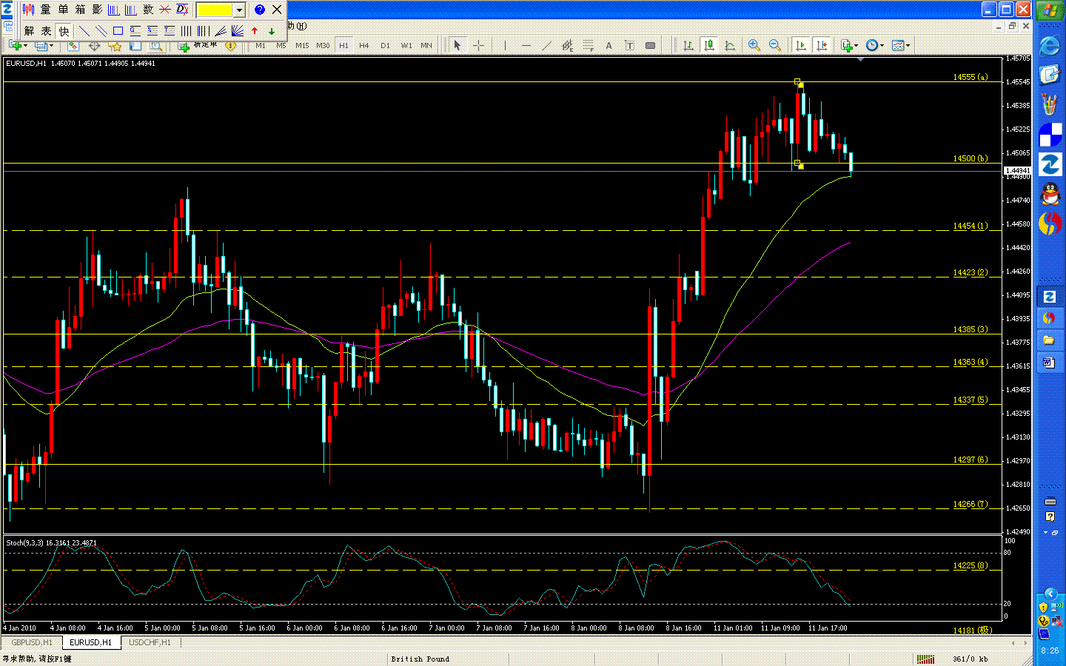
Task: Select the cursor pointer tool
Action: [457, 45]
